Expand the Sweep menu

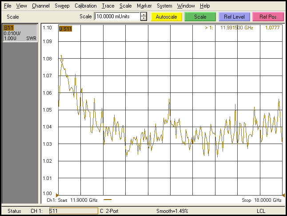(62, 6)
